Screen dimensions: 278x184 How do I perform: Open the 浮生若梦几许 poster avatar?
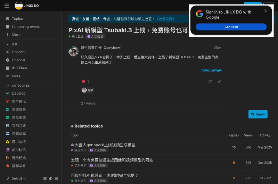click(74, 51)
